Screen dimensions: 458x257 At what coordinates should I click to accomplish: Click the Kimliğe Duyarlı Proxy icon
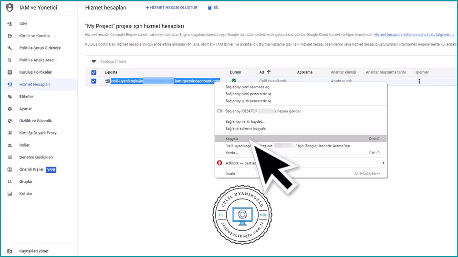(10, 133)
